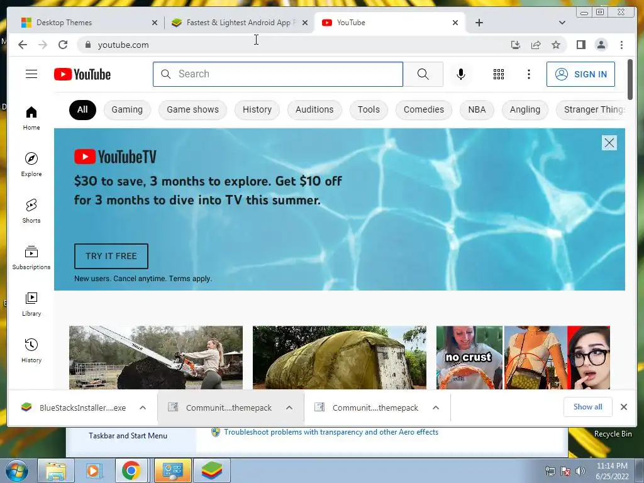Open History in sidebar
The image size is (644, 483).
click(31, 350)
